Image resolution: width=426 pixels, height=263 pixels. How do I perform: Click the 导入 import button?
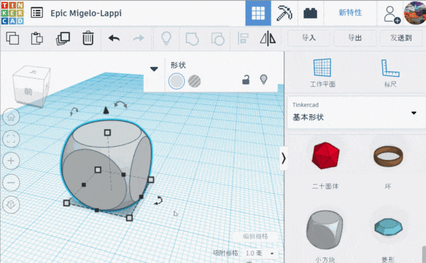(309, 38)
